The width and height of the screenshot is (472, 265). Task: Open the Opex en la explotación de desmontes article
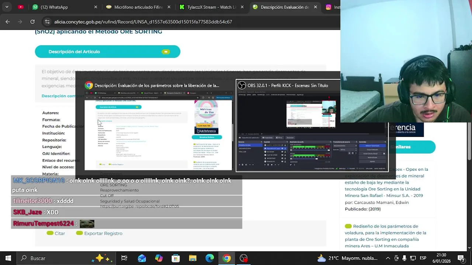click(x=386, y=183)
